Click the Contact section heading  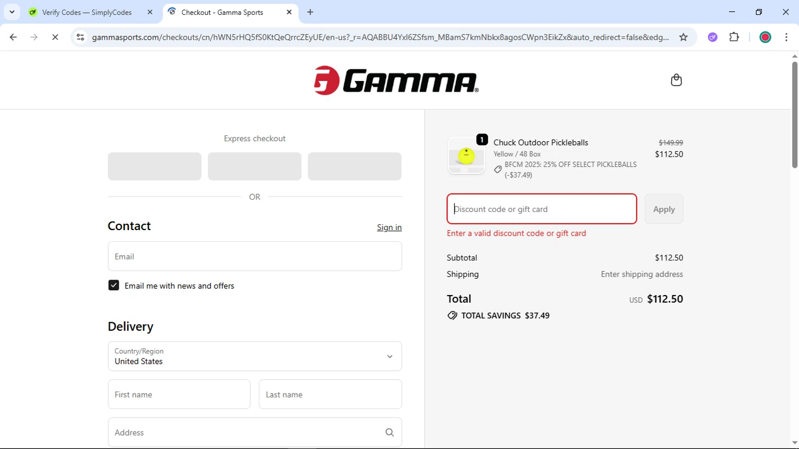129,226
